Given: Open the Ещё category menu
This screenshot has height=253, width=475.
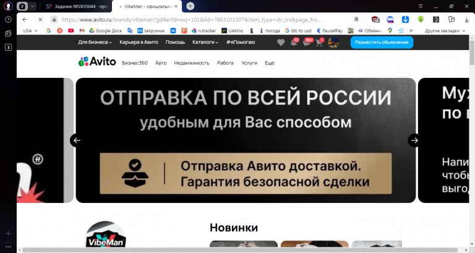Looking at the screenshot, I should tap(269, 63).
